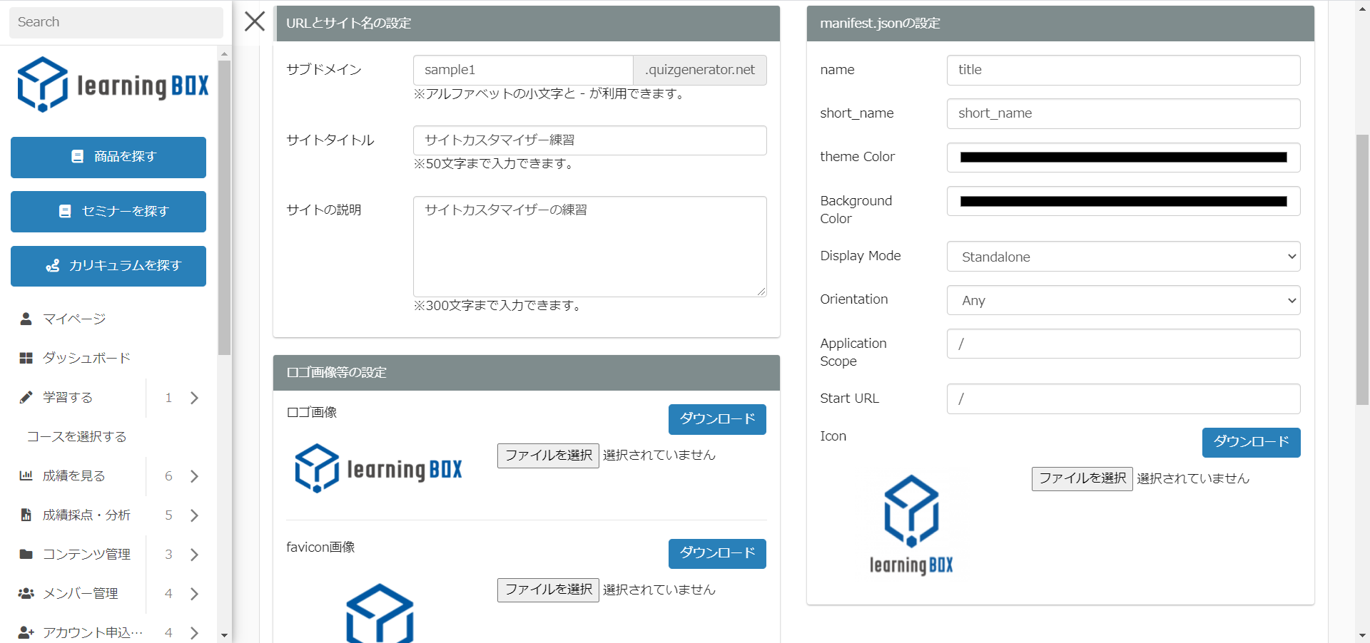
Task: Expand the 学習する submenu chevron
Action: [194, 398]
